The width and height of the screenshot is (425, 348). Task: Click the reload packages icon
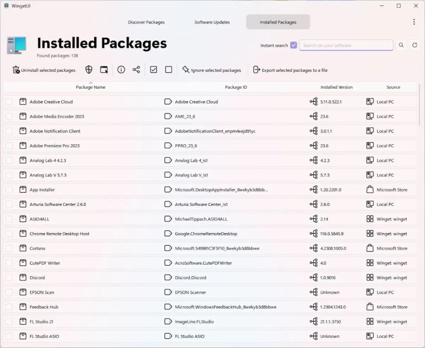[415, 45]
